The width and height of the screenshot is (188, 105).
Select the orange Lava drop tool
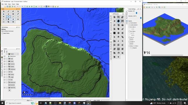point(9,14)
